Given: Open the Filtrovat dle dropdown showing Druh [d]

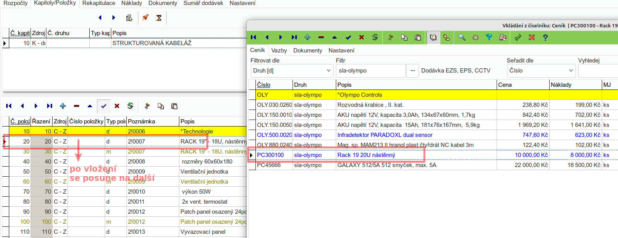Looking at the screenshot, I should click(x=292, y=71).
